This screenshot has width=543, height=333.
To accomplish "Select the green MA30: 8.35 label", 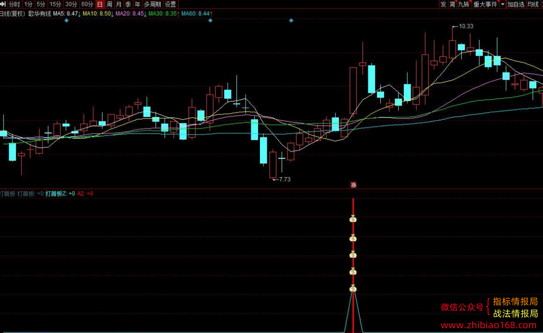I will coord(164,13).
